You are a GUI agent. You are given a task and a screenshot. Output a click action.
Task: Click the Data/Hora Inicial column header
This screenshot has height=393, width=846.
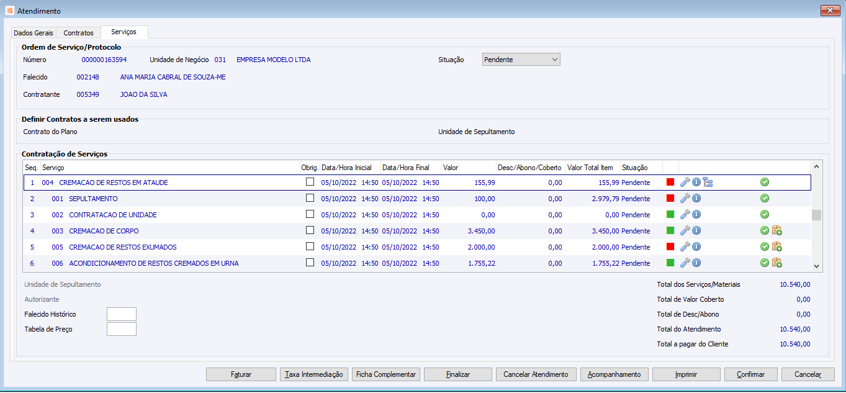[350, 168]
